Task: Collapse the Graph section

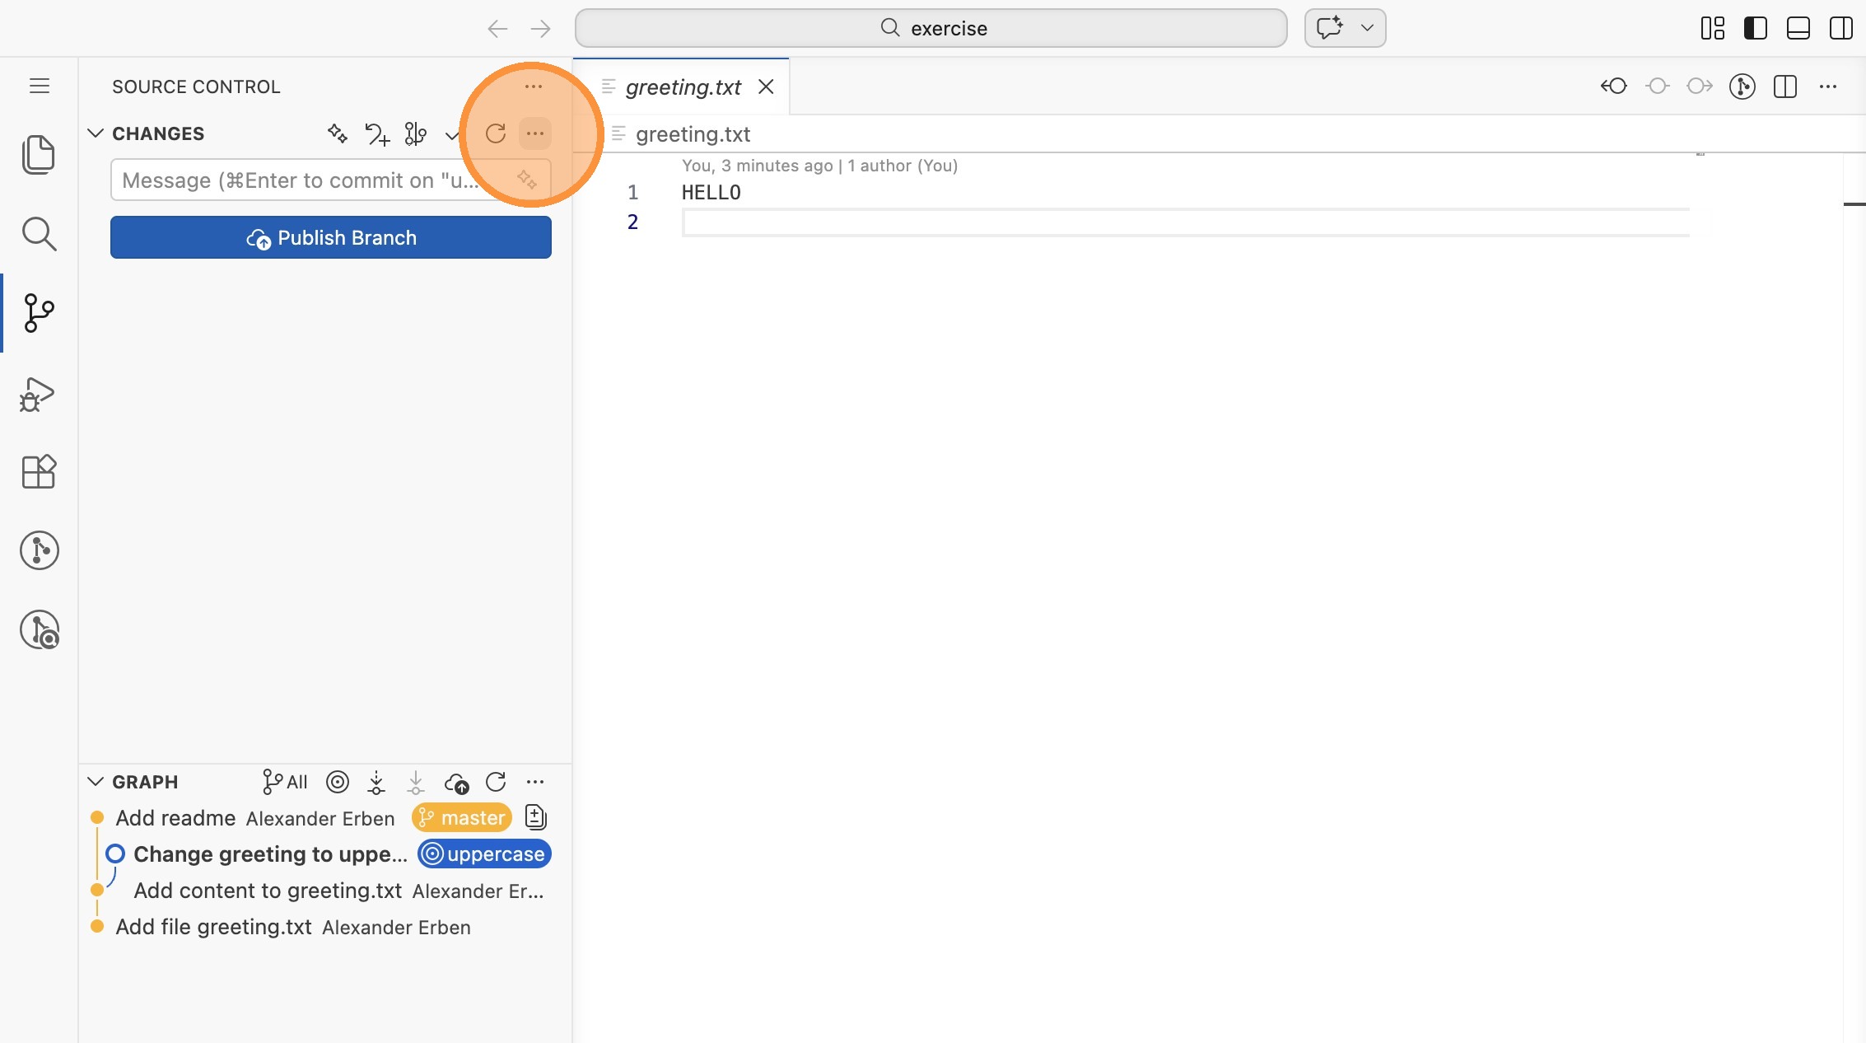Action: [96, 782]
